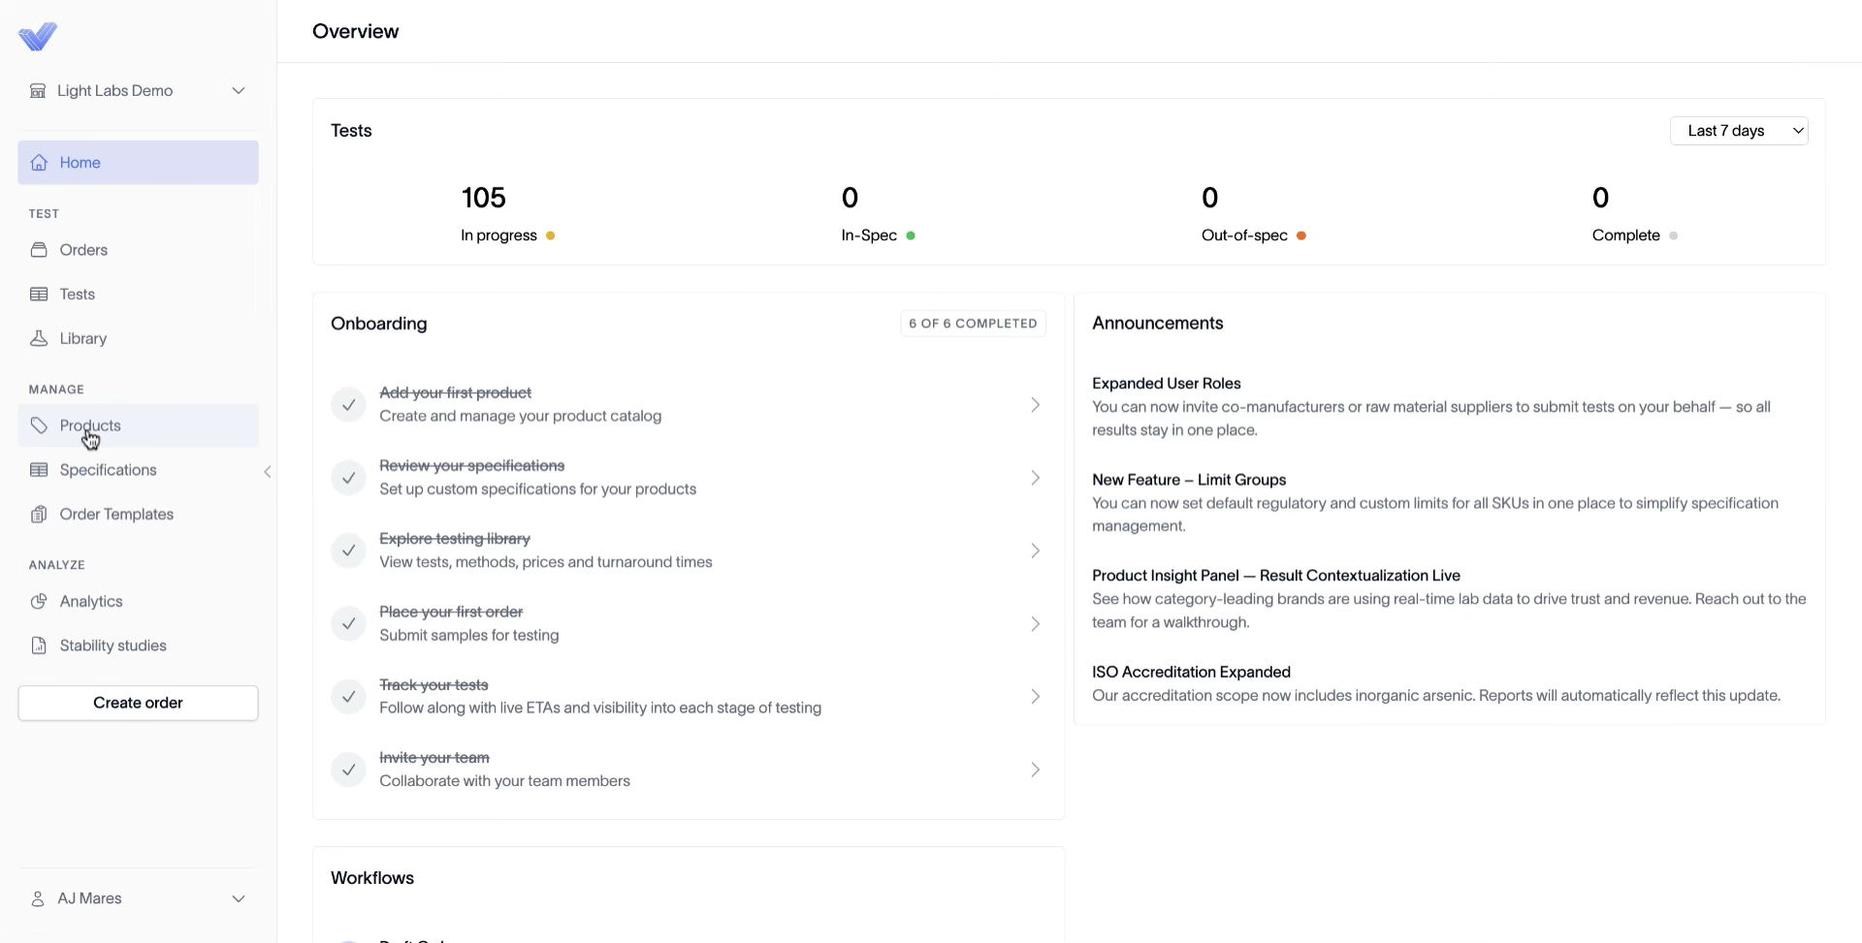The image size is (1862, 943).
Task: Click the Create order button
Action: [138, 703]
